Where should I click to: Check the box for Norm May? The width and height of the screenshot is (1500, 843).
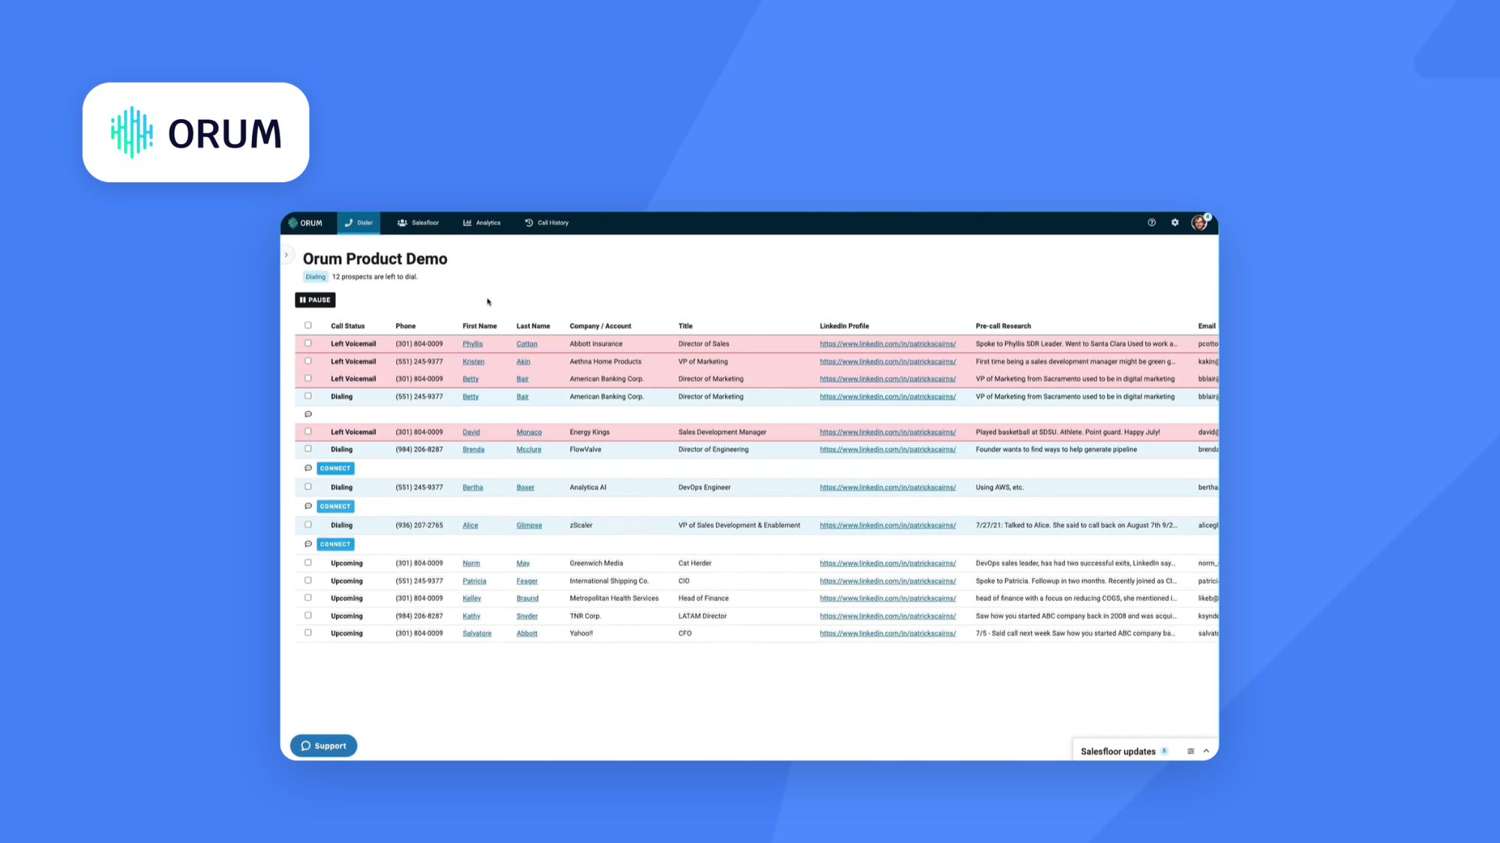(308, 563)
